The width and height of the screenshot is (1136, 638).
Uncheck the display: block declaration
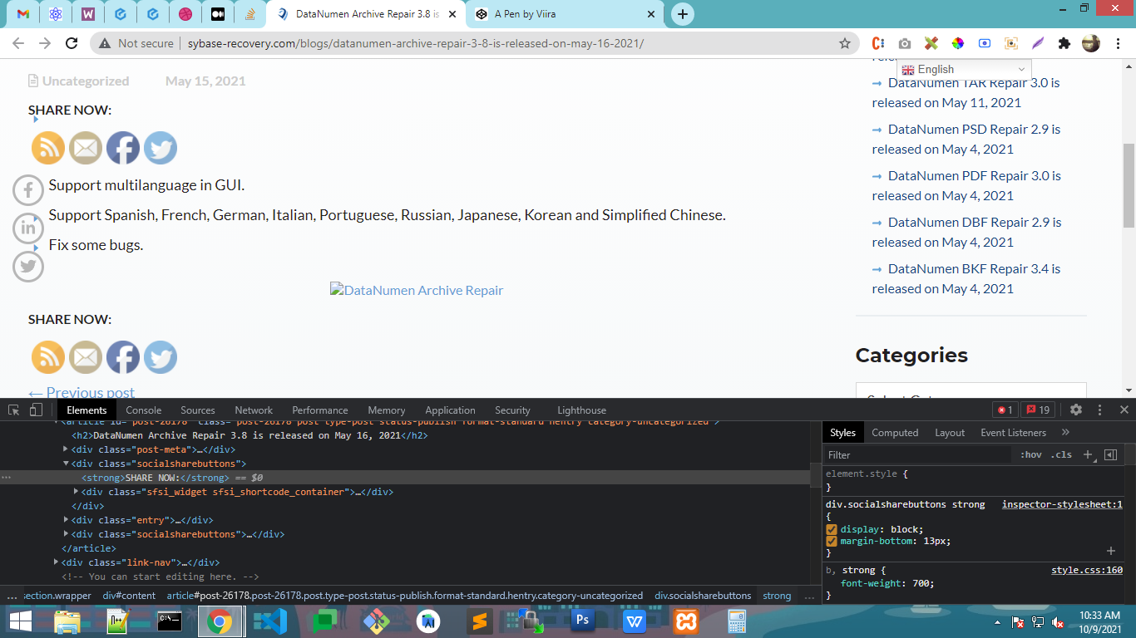831,529
